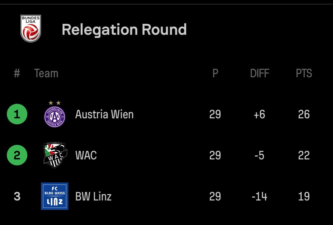Sort table by PTS column header

point(304,73)
